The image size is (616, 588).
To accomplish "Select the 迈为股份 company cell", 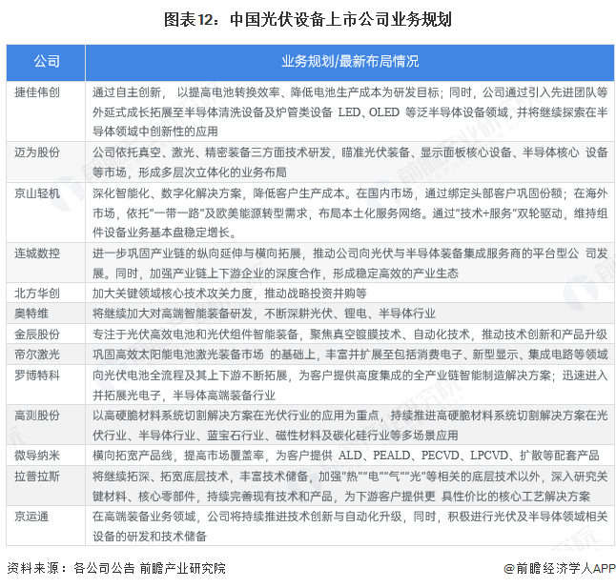I will 37,152.
